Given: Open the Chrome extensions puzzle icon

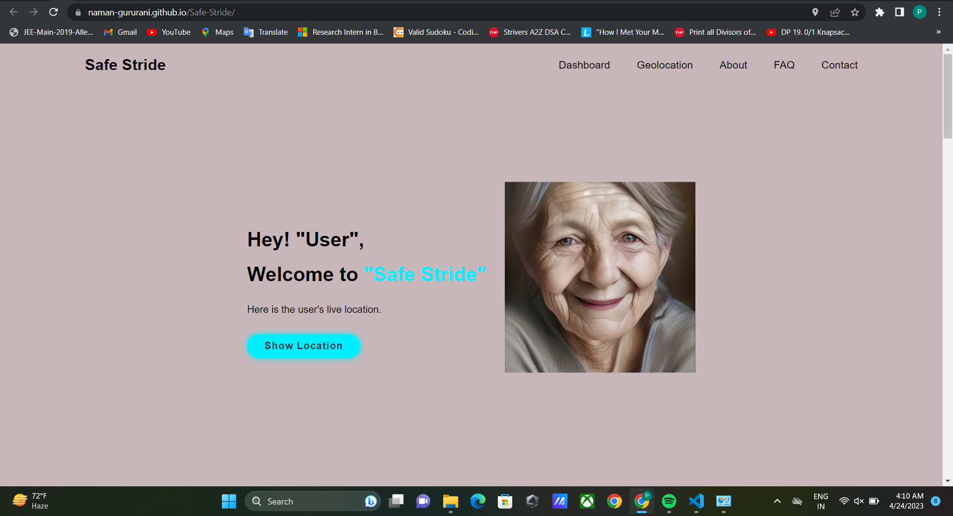Looking at the screenshot, I should 880,12.
